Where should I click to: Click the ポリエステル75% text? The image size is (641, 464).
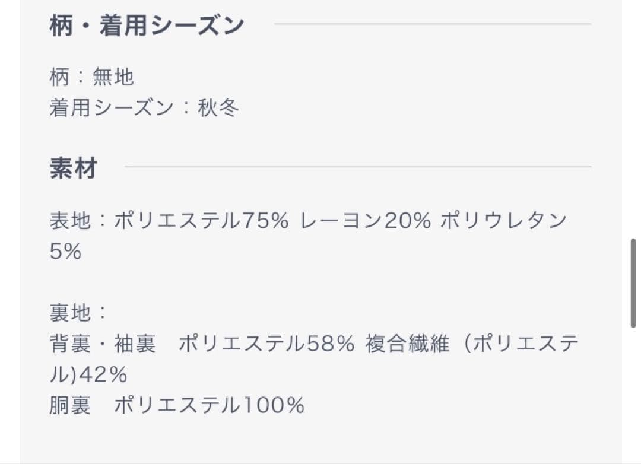201,221
